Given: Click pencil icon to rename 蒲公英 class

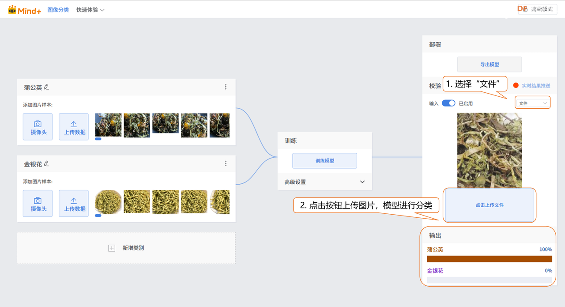Looking at the screenshot, I should tap(46, 87).
